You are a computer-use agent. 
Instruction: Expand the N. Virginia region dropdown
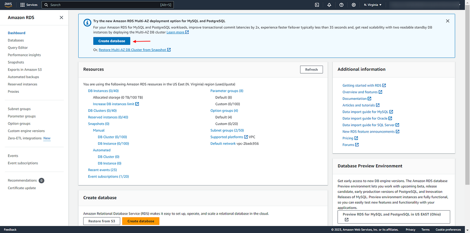(x=373, y=5)
